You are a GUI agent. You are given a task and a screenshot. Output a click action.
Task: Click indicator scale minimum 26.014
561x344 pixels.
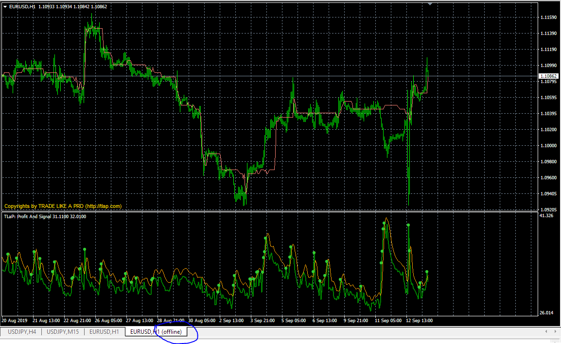click(x=546, y=313)
